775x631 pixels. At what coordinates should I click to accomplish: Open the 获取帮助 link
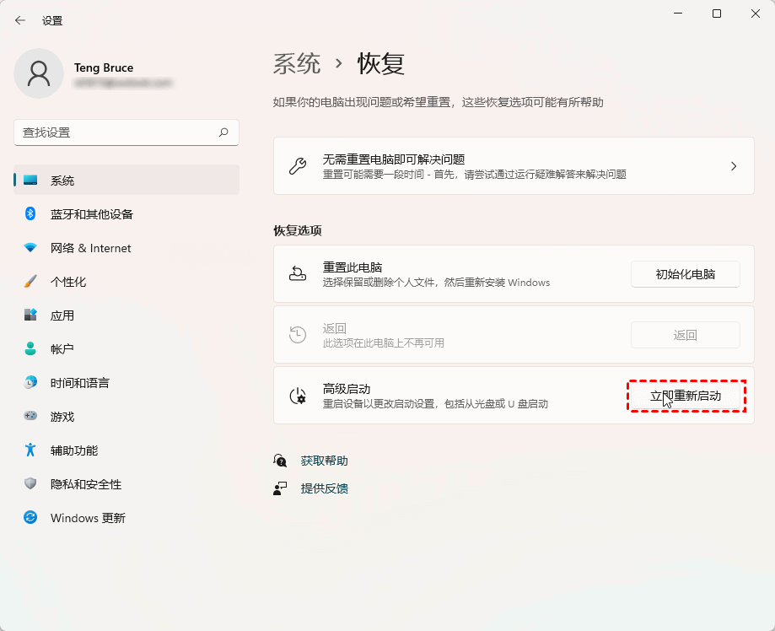(x=325, y=461)
